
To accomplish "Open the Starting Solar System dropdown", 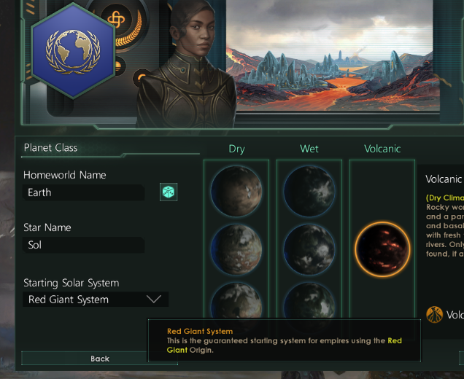I will click(x=96, y=300).
